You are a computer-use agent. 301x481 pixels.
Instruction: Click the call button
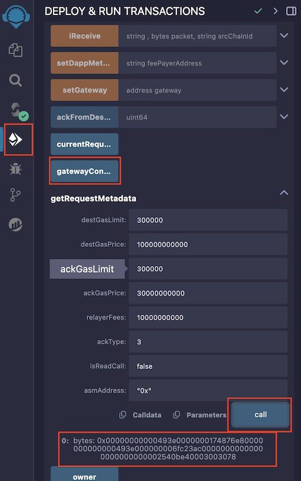[261, 414]
